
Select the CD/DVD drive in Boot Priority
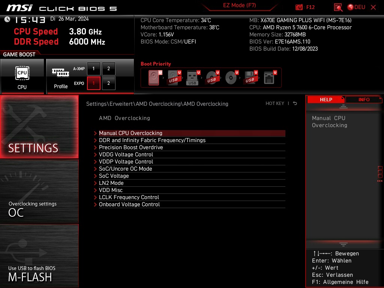(231, 78)
